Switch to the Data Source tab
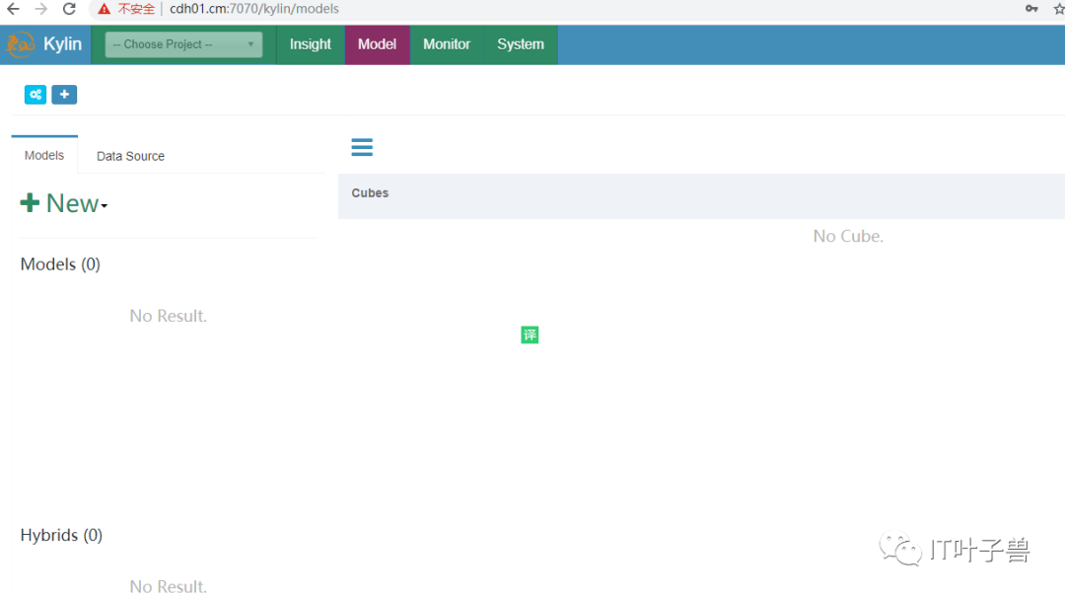 pyautogui.click(x=130, y=156)
